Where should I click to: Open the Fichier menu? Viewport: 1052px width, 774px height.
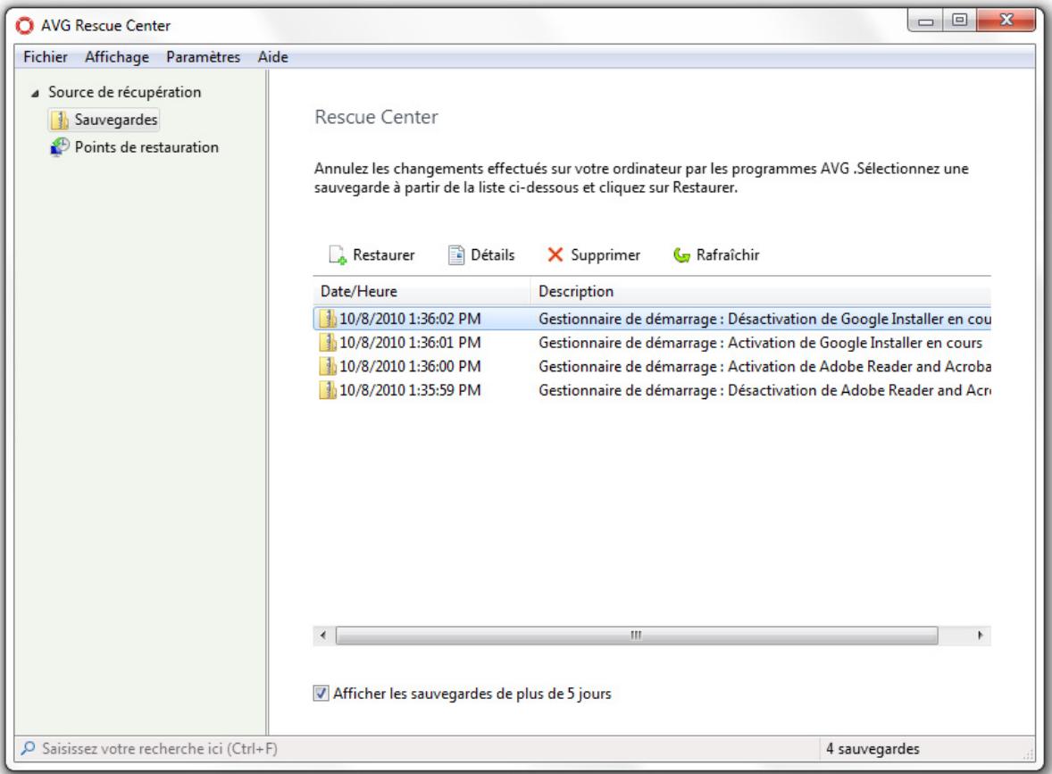click(45, 57)
